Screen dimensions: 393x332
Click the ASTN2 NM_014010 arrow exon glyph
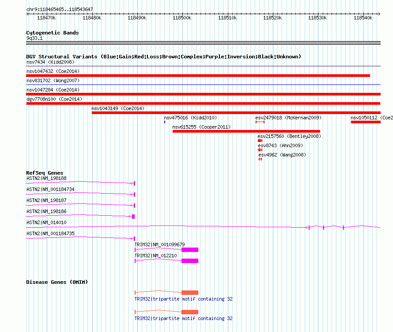click(307, 228)
